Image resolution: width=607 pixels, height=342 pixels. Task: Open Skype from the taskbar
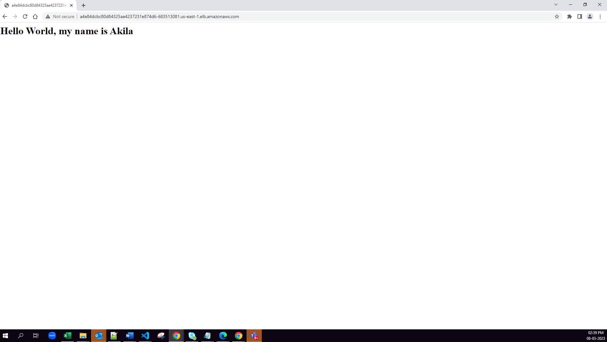192,336
